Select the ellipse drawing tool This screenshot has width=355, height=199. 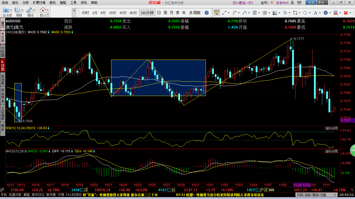[x=305, y=13]
